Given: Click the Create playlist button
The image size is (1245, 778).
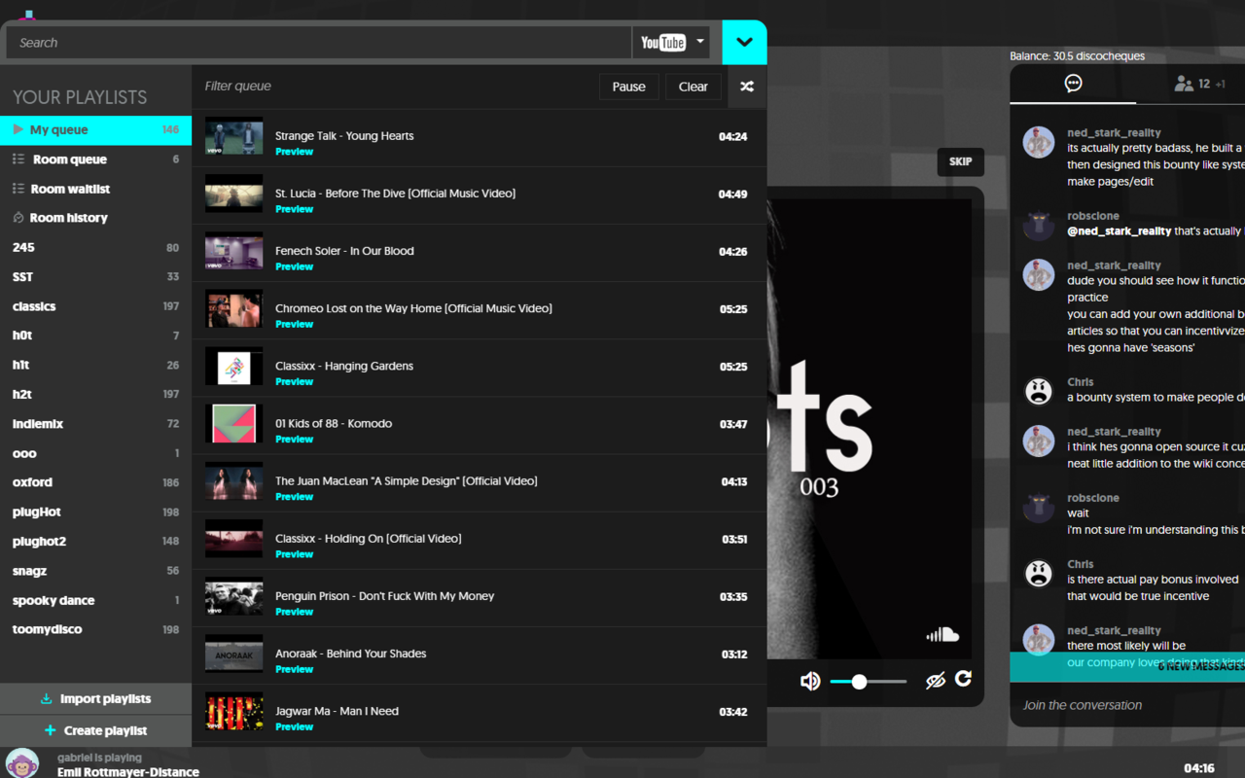Looking at the screenshot, I should point(95,730).
